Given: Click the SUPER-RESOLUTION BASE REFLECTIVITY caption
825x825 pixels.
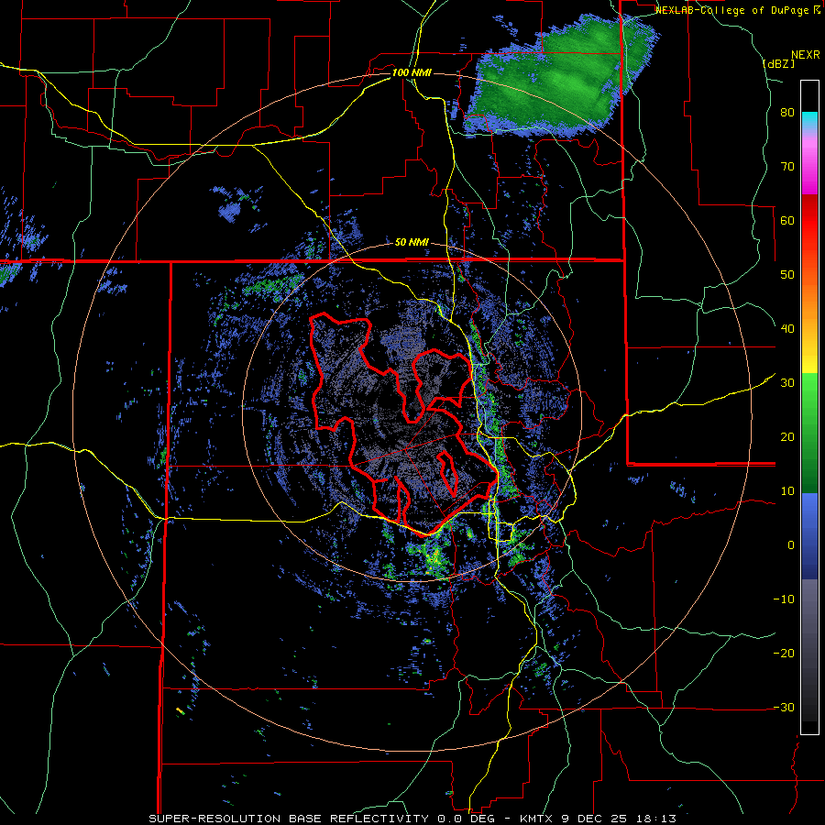Looking at the screenshot, I should tap(288, 819).
